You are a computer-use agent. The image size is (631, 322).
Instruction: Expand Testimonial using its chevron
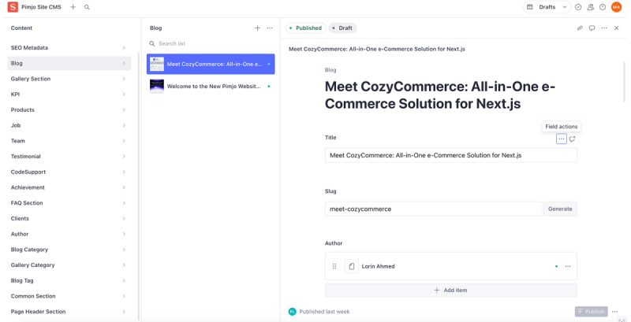pos(124,156)
